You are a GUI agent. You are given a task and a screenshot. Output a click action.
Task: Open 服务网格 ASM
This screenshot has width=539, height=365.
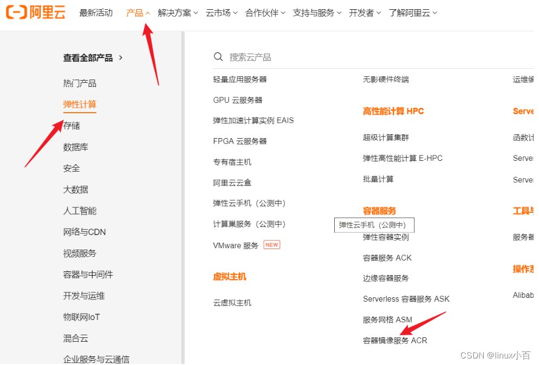click(x=388, y=320)
